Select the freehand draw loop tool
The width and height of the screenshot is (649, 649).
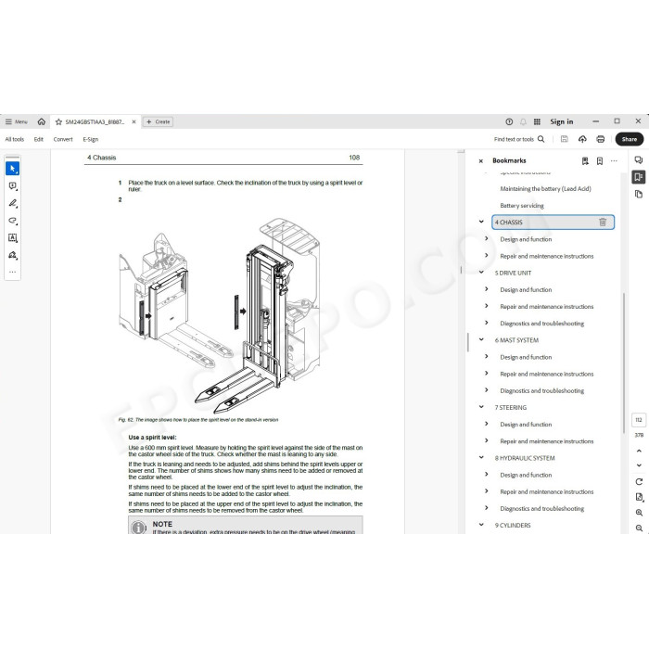[x=12, y=221]
